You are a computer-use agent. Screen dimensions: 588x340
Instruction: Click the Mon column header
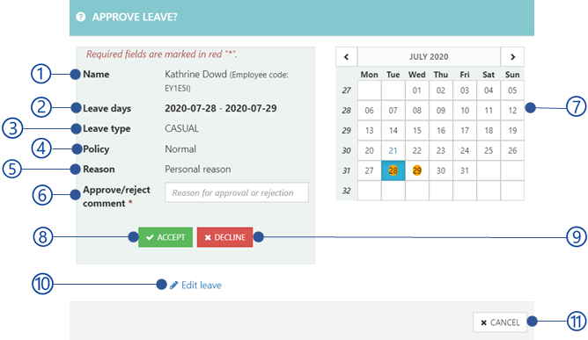(x=370, y=75)
